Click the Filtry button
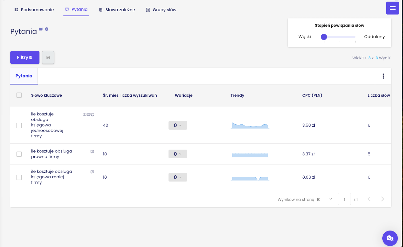This screenshot has height=247, width=403. click(25, 57)
